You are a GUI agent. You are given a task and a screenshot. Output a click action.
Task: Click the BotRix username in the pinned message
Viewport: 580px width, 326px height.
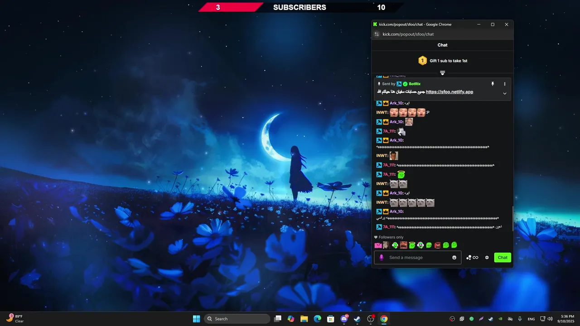coord(415,84)
